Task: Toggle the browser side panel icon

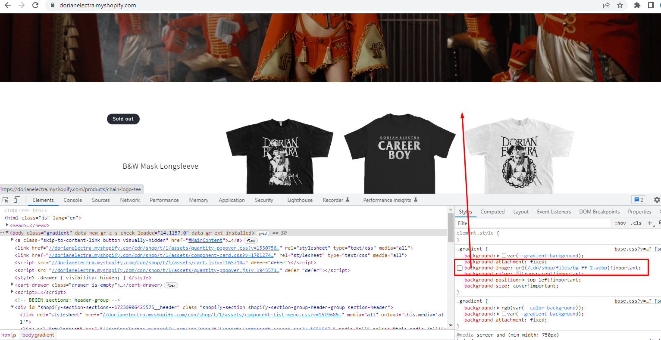Action: pyautogui.click(x=651, y=6)
